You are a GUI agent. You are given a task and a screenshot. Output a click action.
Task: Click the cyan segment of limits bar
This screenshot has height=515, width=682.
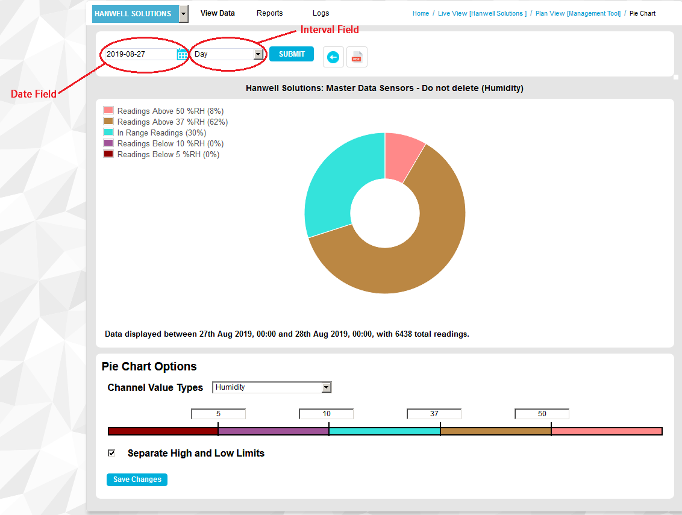click(x=384, y=431)
